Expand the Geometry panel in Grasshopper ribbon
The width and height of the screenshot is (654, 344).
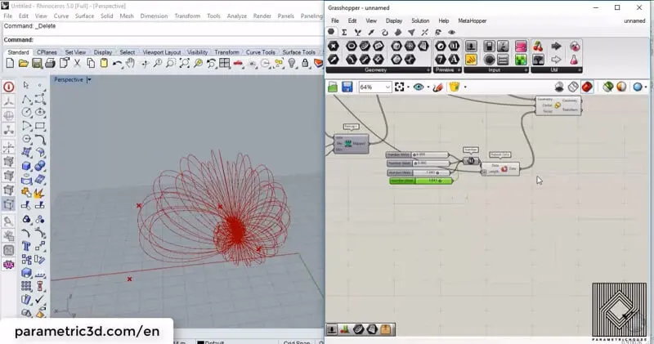point(379,70)
